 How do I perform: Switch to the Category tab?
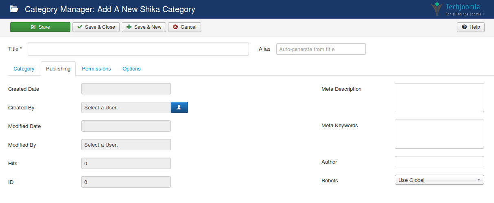click(x=24, y=69)
